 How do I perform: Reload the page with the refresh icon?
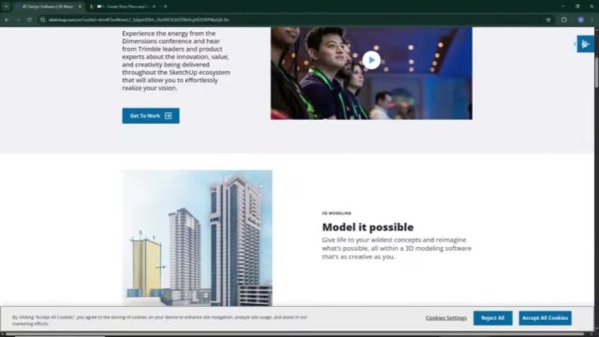coord(29,19)
